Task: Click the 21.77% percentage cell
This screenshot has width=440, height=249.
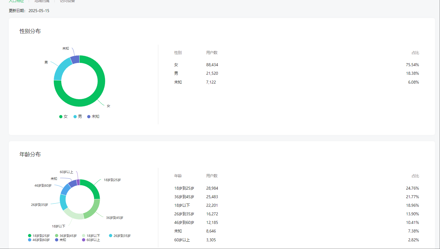Action: pos(412,197)
